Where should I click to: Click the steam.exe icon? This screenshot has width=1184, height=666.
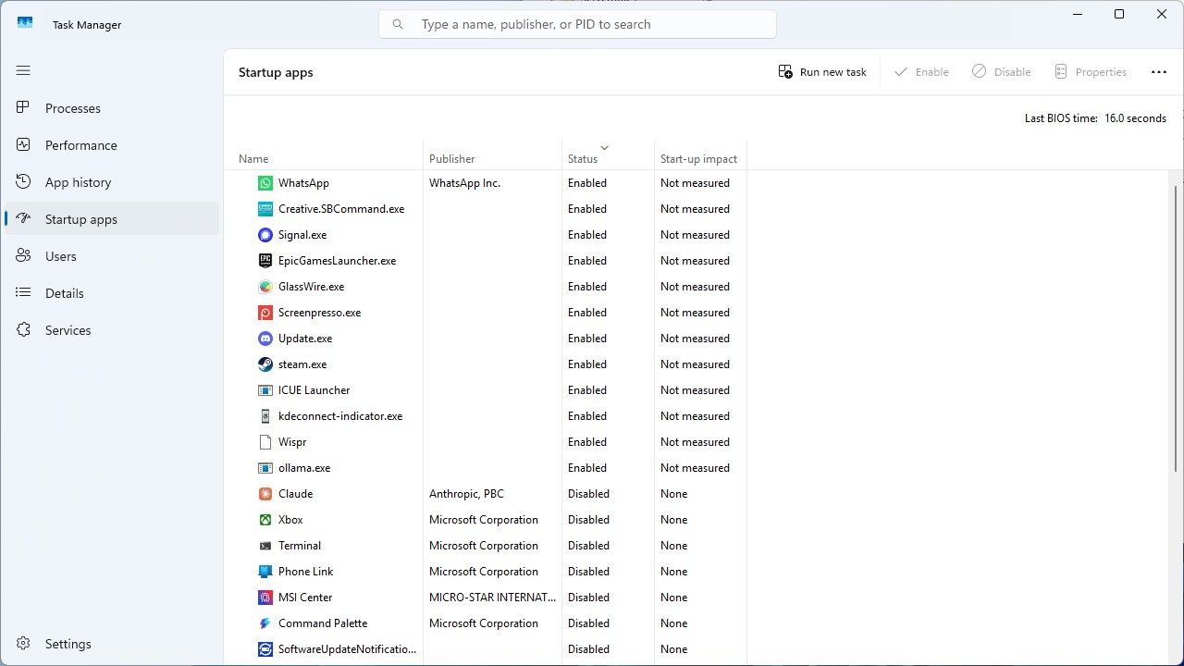click(x=265, y=364)
